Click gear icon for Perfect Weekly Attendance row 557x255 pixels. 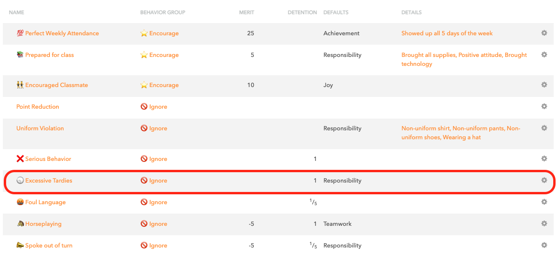click(x=544, y=33)
